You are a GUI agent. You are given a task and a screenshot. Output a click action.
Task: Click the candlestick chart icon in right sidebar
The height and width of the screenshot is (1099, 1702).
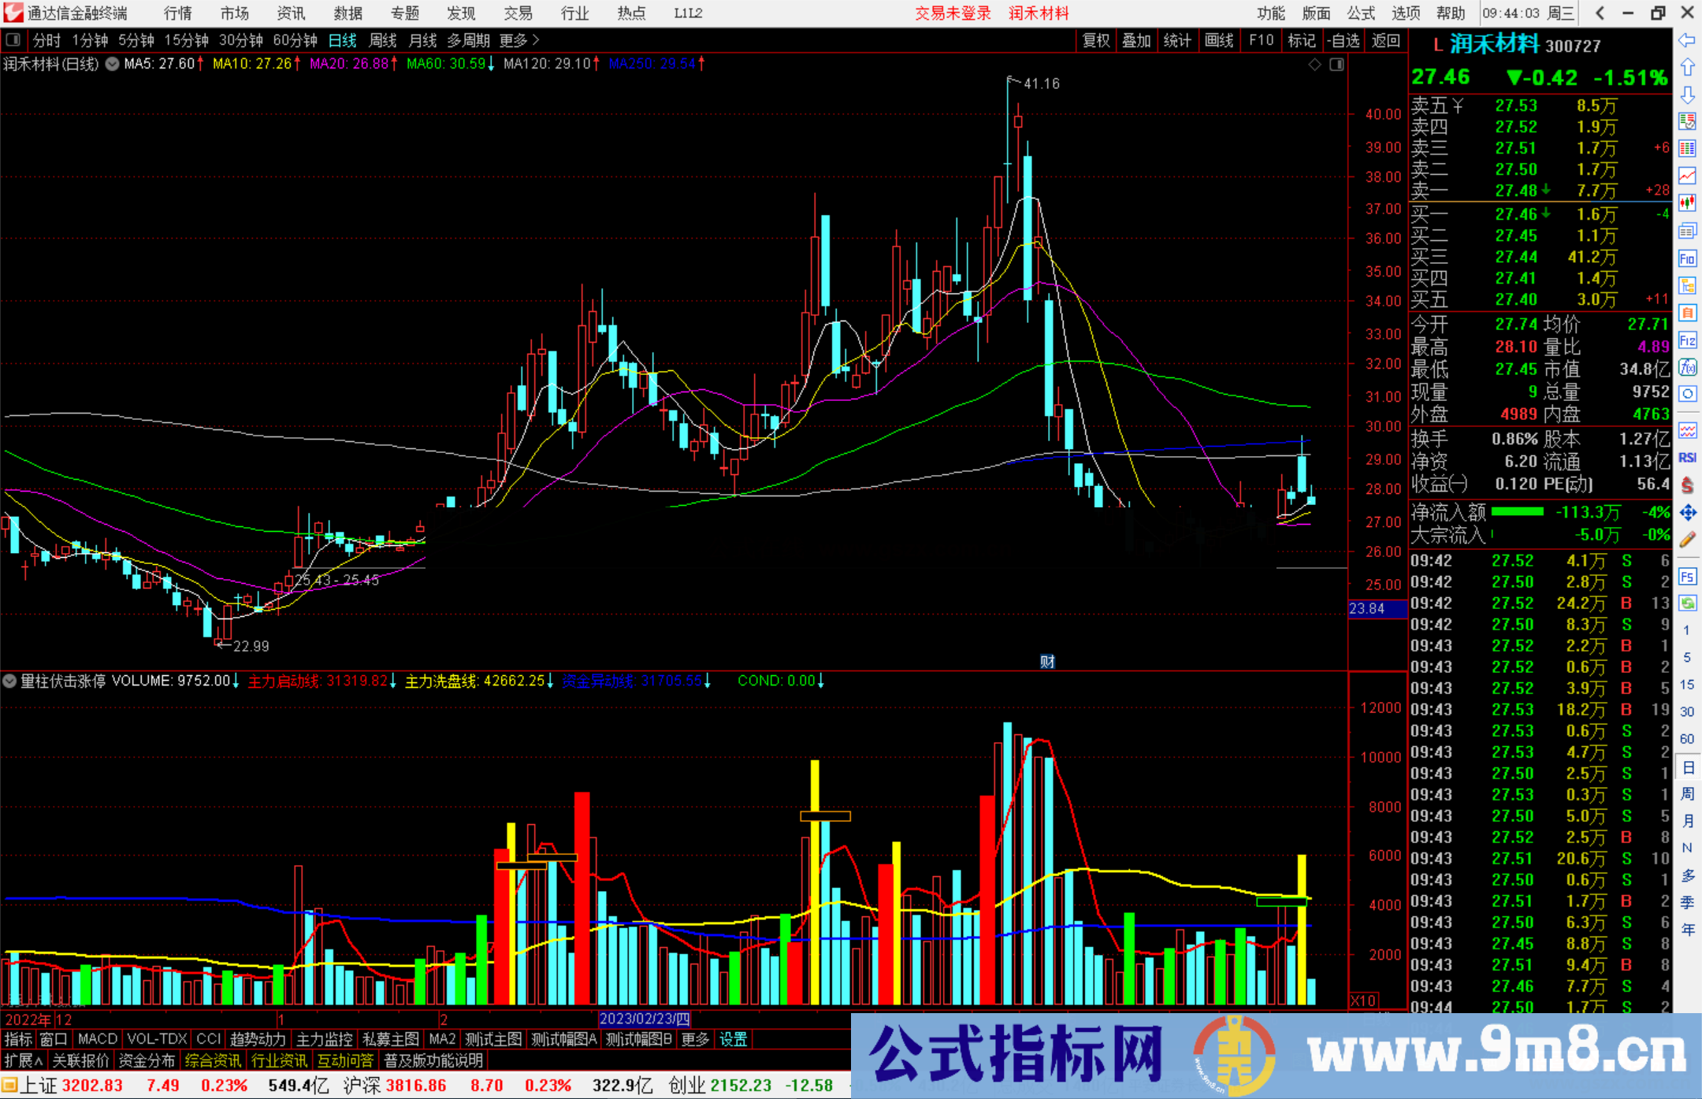tap(1687, 203)
